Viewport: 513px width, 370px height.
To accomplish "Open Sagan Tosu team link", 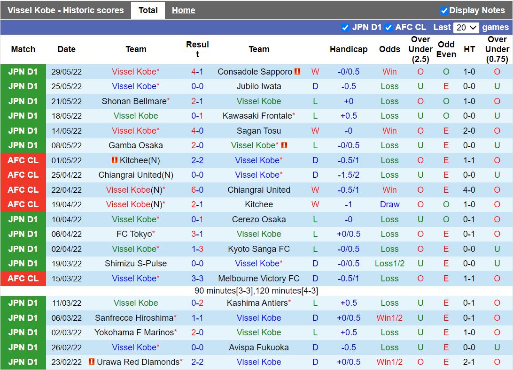I will pyautogui.click(x=259, y=131).
